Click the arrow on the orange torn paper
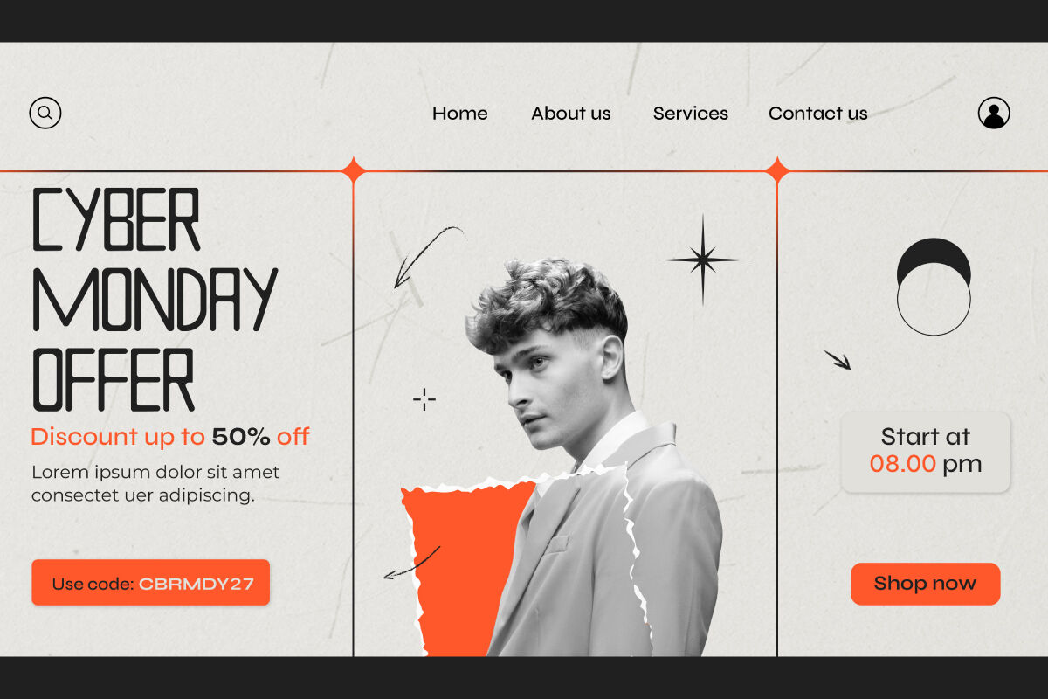Image resolution: width=1048 pixels, height=699 pixels. 412,564
